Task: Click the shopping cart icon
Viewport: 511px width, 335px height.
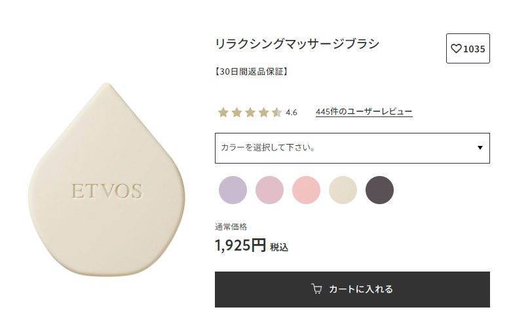Action: 316,289
